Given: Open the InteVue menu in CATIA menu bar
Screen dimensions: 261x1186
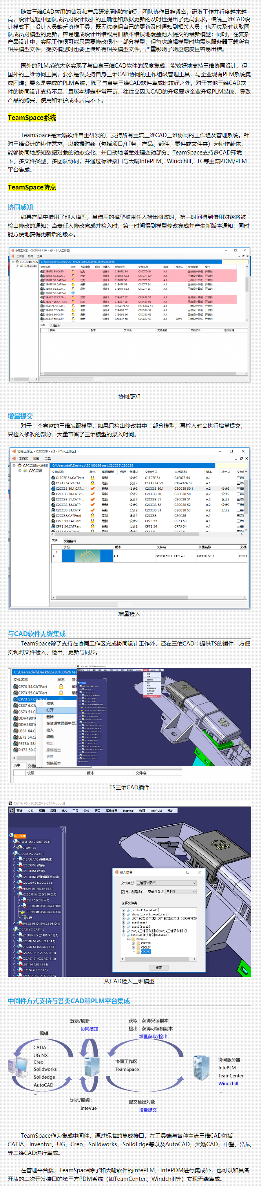Looking at the screenshot, I should point(128,811).
